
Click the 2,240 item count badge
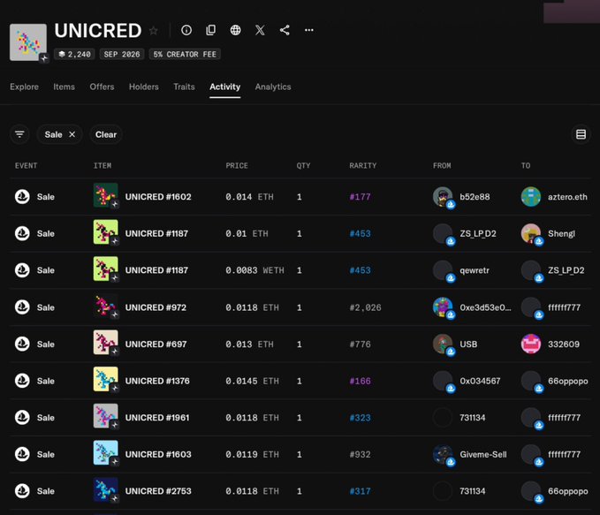pos(74,55)
